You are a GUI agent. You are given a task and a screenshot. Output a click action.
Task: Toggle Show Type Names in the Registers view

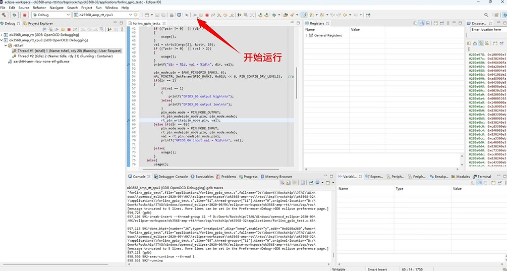pyautogui.click(x=415, y=23)
